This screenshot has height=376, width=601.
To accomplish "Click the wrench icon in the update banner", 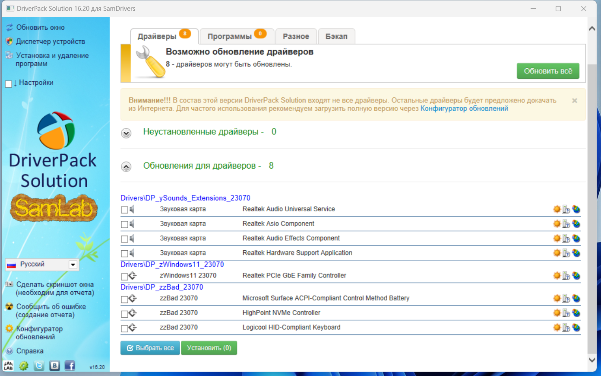I will pyautogui.click(x=150, y=62).
